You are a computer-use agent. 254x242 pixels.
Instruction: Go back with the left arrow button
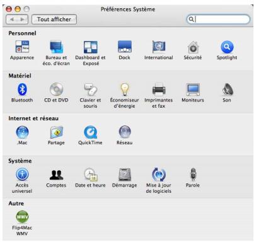point(12,20)
